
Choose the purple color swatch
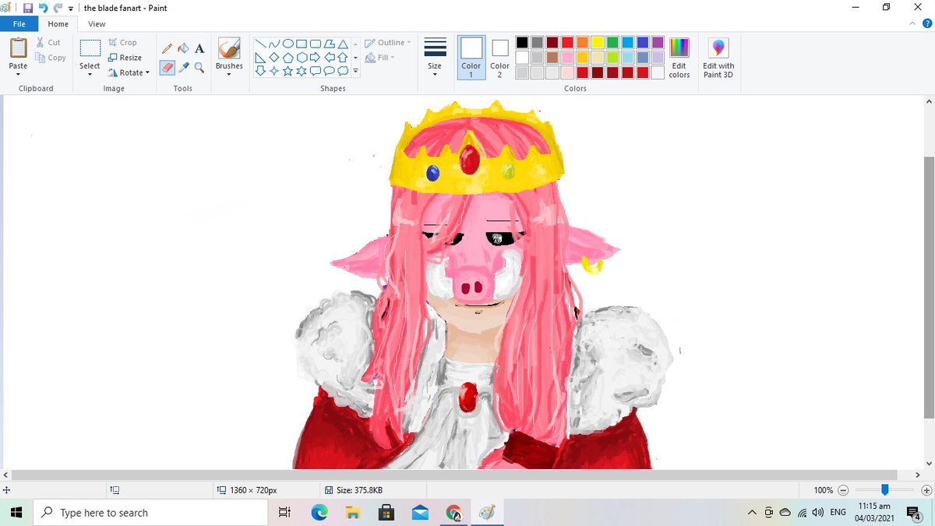click(x=657, y=42)
